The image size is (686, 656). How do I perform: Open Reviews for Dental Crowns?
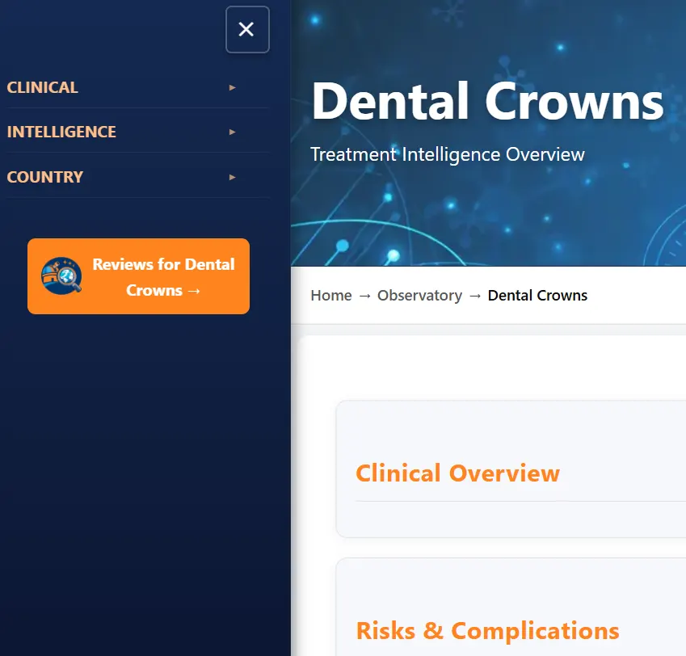tap(138, 276)
